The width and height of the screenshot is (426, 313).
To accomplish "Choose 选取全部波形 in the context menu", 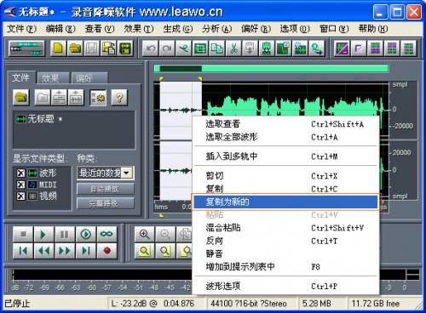I will tap(285, 137).
